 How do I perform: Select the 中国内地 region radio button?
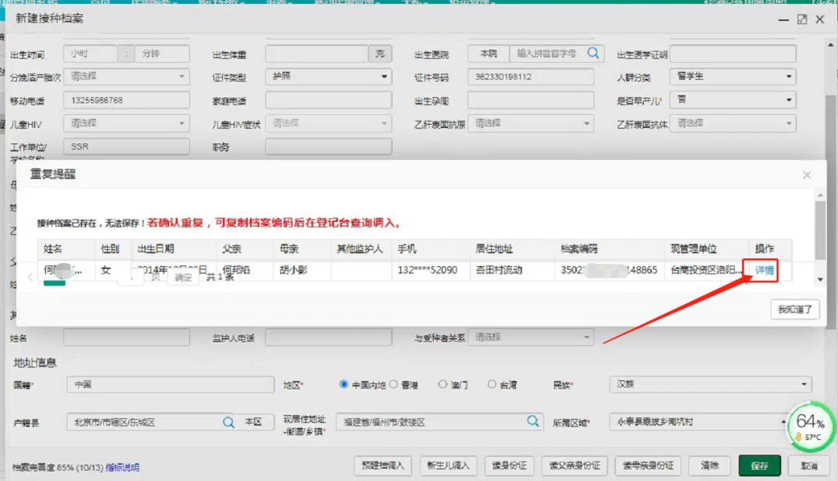click(x=345, y=385)
